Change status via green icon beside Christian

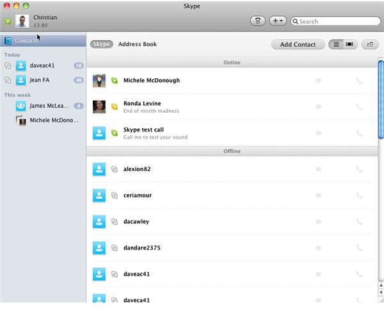click(x=8, y=21)
